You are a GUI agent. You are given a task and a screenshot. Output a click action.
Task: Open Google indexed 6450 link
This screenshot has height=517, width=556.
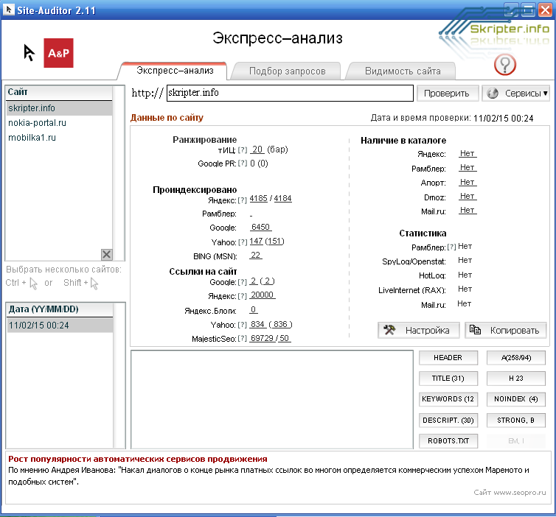tap(260, 227)
